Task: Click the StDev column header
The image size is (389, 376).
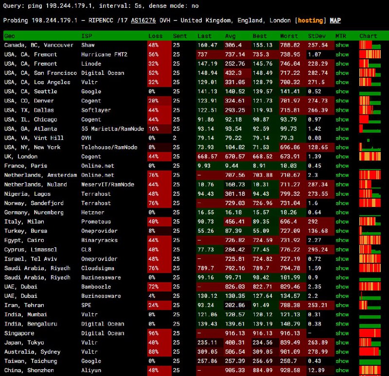Action: (x=317, y=36)
